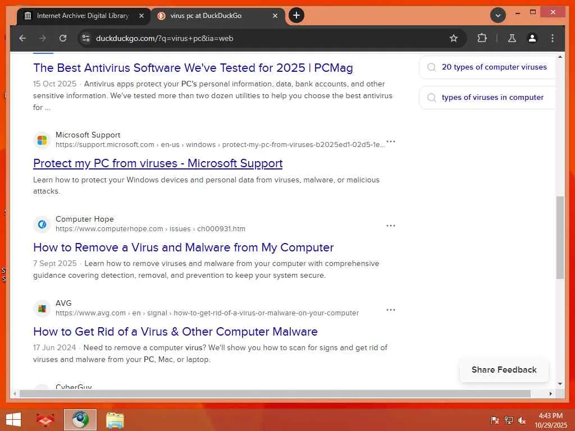Screen dimensions: 575x431
Task: Open Chrome Labs flask icon
Action: coord(512,38)
